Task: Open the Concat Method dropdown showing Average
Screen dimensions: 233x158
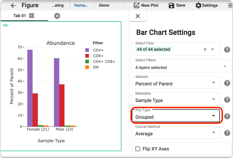Action: click(176, 132)
